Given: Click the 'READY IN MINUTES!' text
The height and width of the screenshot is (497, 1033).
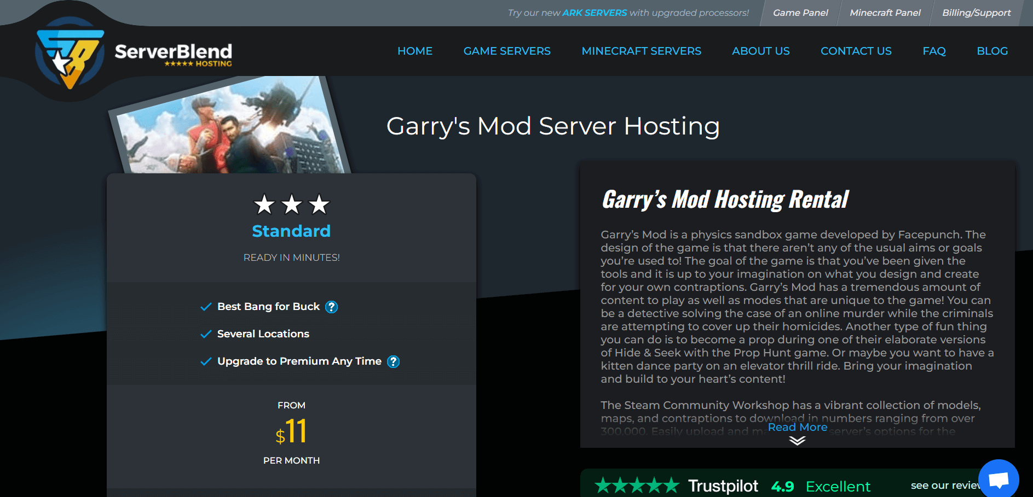Looking at the screenshot, I should [292, 258].
